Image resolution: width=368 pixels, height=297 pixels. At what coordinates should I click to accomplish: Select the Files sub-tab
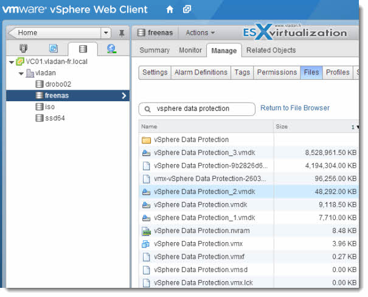pyautogui.click(x=311, y=73)
